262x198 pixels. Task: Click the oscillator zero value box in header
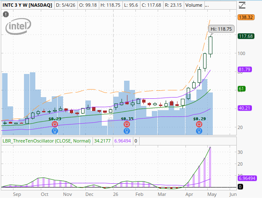click(x=136, y=141)
